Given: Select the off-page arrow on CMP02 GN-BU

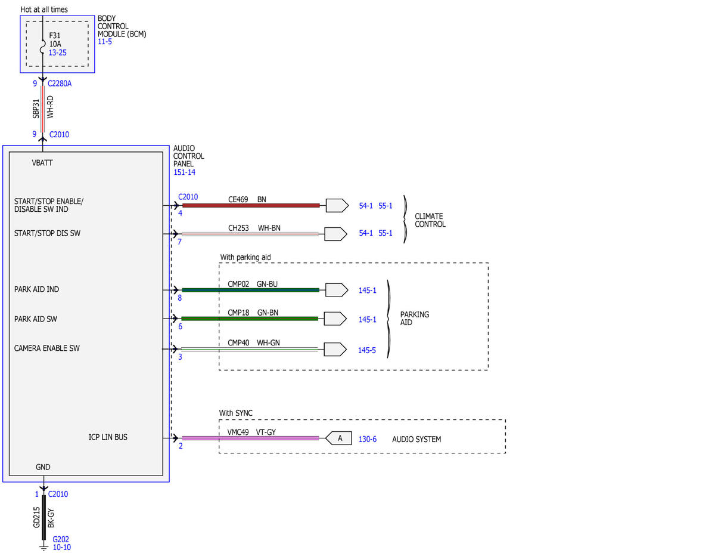Looking at the screenshot, I should (337, 290).
